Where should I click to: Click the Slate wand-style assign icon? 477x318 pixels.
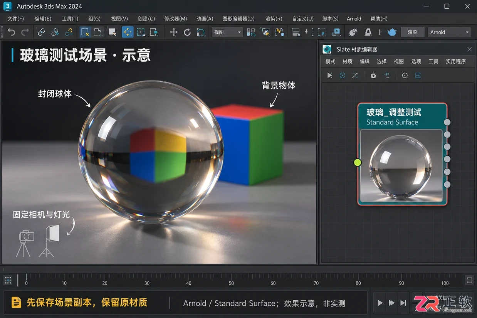(355, 76)
